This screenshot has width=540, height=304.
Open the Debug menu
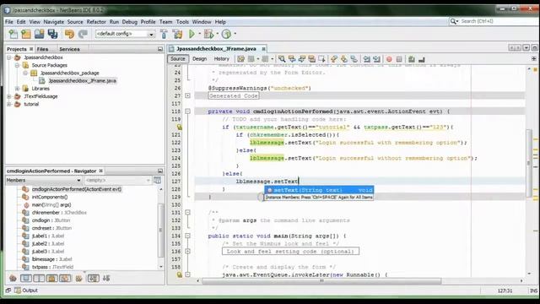tap(129, 22)
